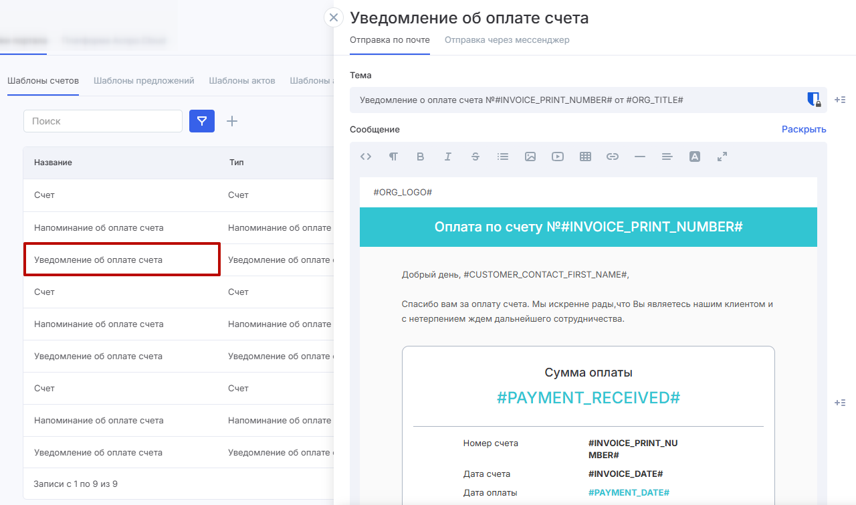The width and height of the screenshot is (856, 505).
Task: Click the 'Поиск' search field
Action: tap(103, 121)
